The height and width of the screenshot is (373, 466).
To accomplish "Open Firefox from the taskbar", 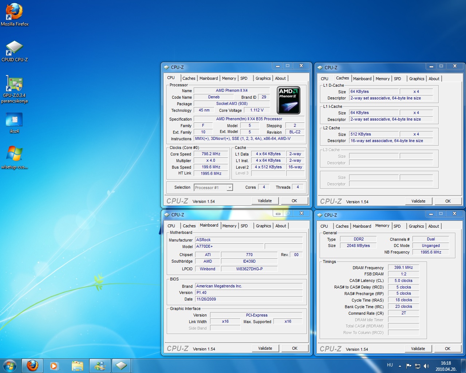I will (32, 366).
